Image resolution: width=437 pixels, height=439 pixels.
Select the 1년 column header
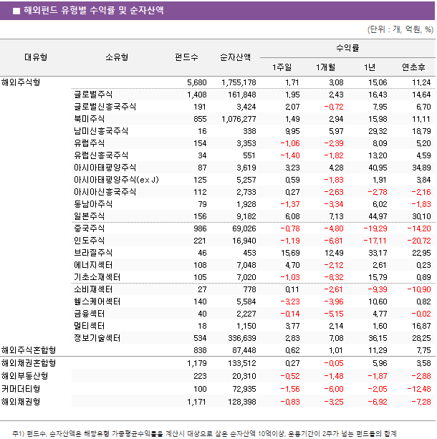(370, 67)
